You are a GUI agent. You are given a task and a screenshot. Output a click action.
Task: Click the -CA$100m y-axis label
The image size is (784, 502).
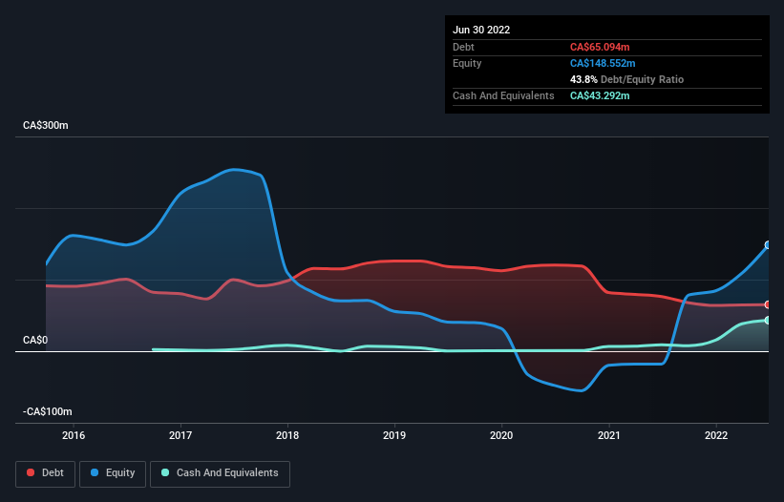[x=48, y=411]
